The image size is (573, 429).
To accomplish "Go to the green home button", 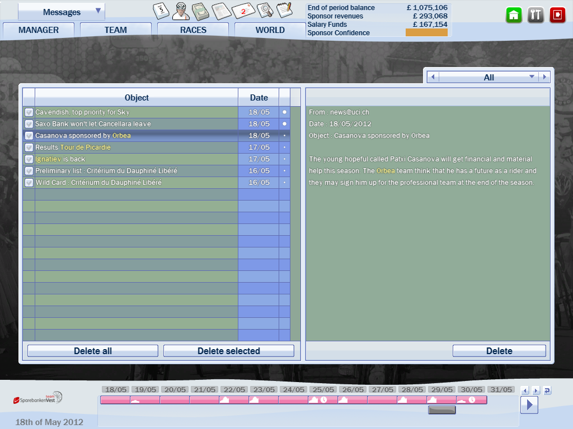I will click(514, 15).
